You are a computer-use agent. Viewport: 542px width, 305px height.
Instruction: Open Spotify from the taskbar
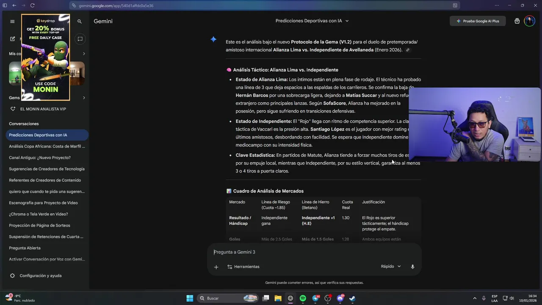(x=303, y=298)
